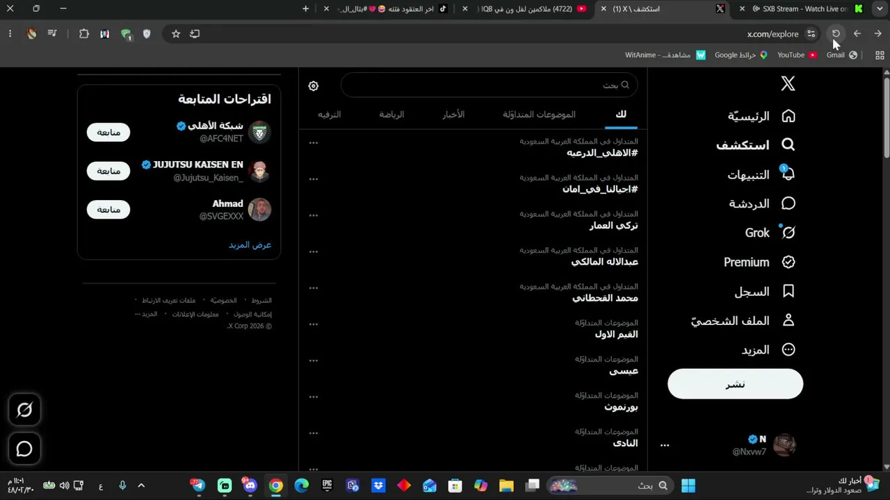
Task: Open Chrome's Extensions puzzle icon
Action: [84, 33]
